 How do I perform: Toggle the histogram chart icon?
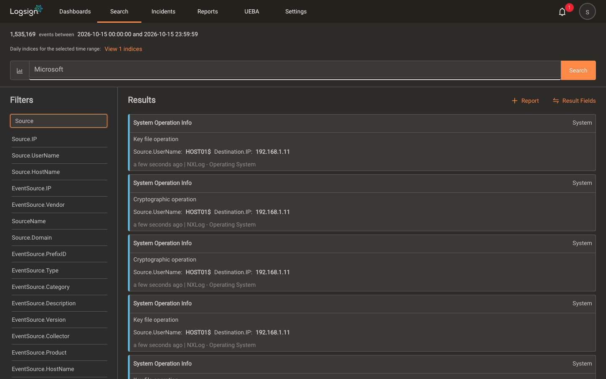pyautogui.click(x=20, y=70)
